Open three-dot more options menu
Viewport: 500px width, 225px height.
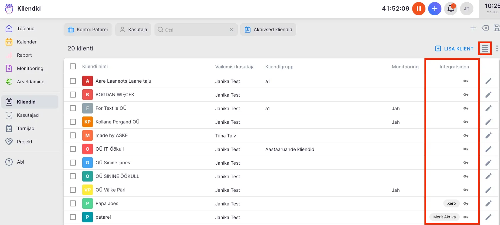pos(497,49)
